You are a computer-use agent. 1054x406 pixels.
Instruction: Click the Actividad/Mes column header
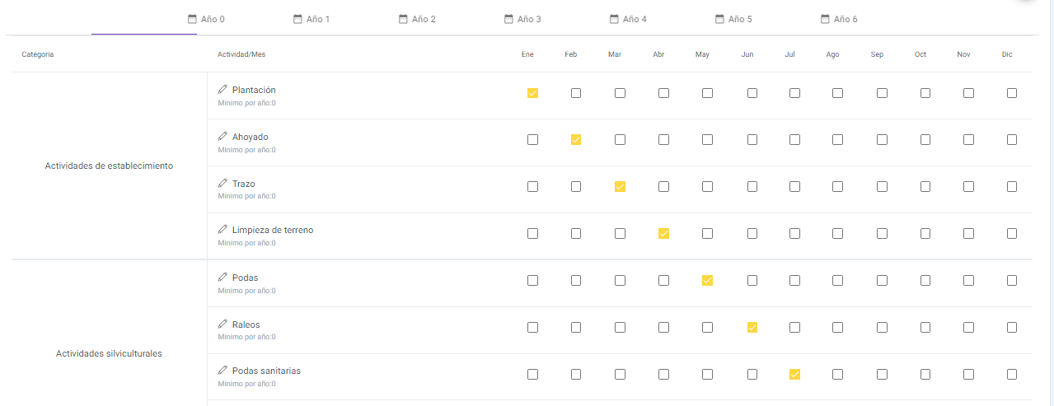(241, 54)
